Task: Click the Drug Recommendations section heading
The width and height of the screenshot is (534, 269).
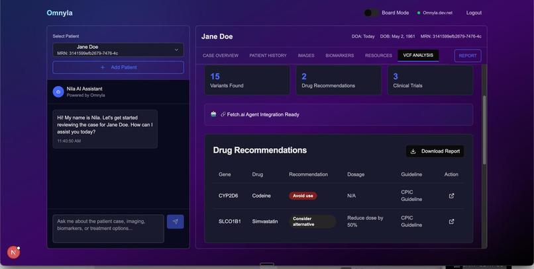Action: point(260,150)
